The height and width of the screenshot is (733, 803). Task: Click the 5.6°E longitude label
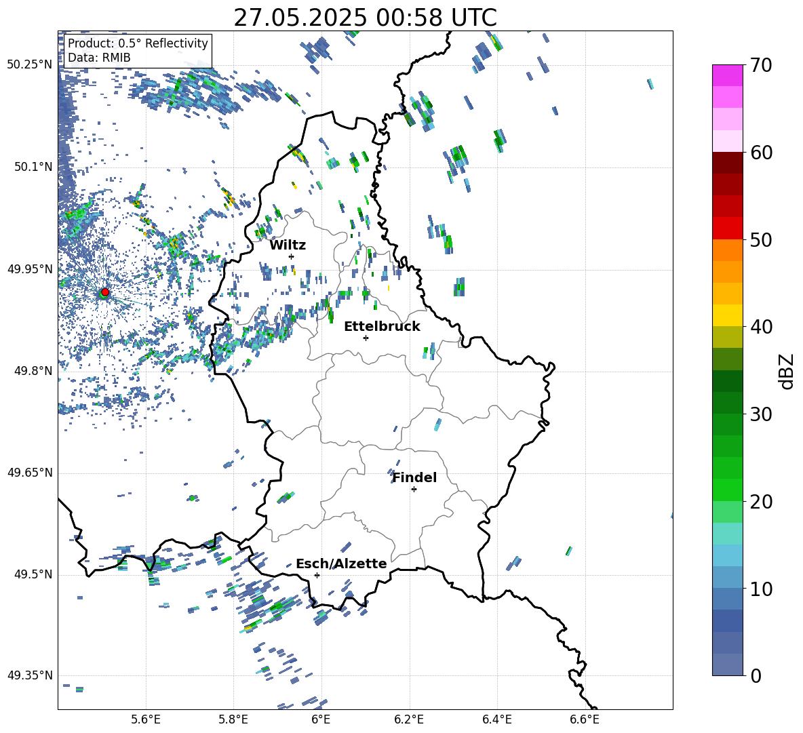pyautogui.click(x=146, y=719)
